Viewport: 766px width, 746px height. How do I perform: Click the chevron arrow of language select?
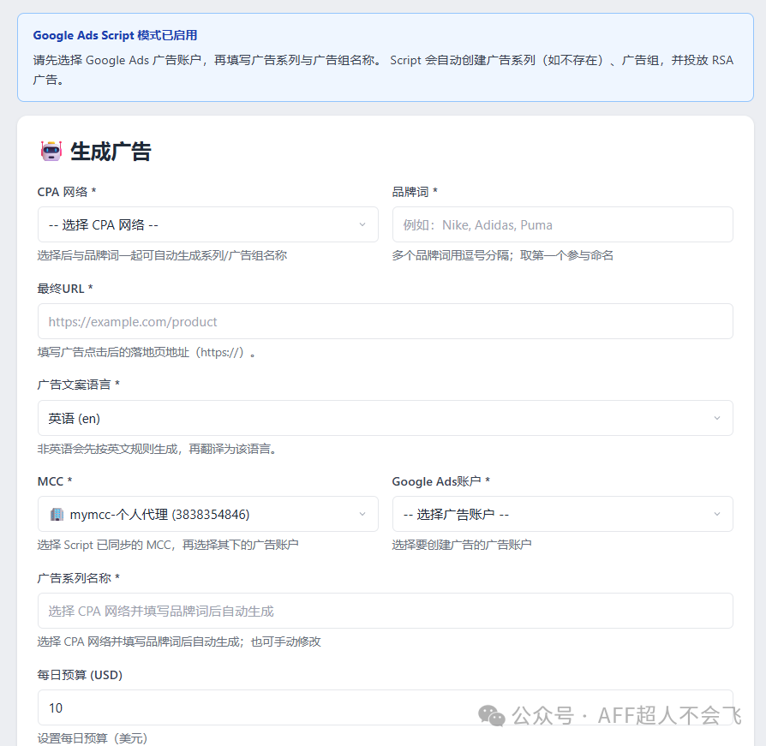coord(717,418)
